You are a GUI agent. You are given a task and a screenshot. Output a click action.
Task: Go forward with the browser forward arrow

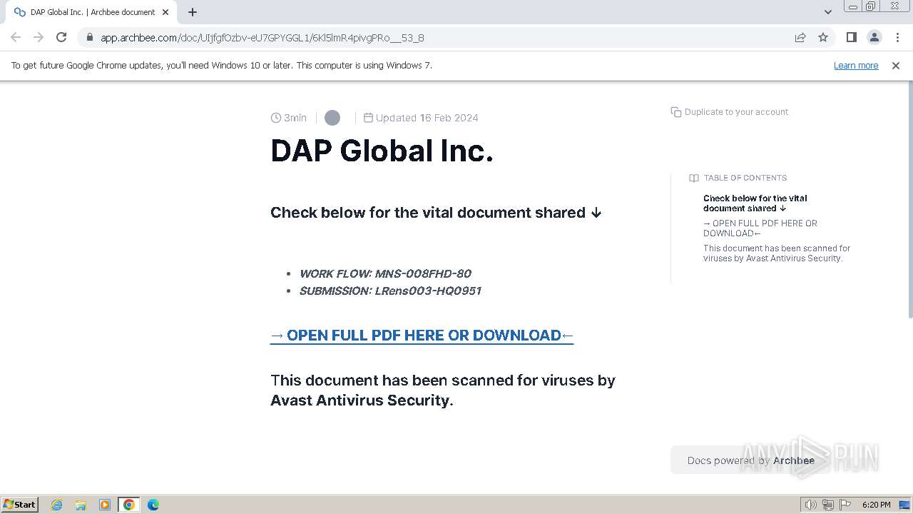pos(39,37)
